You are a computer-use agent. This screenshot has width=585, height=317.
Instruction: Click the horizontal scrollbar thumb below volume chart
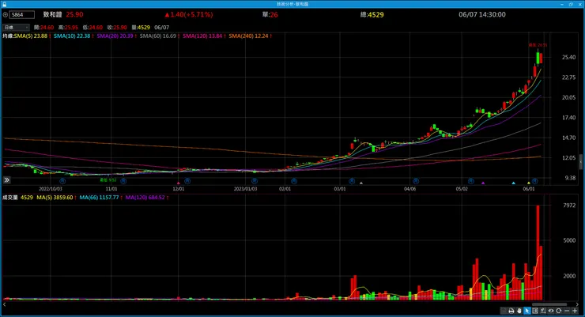pyautogui.click(x=549, y=304)
